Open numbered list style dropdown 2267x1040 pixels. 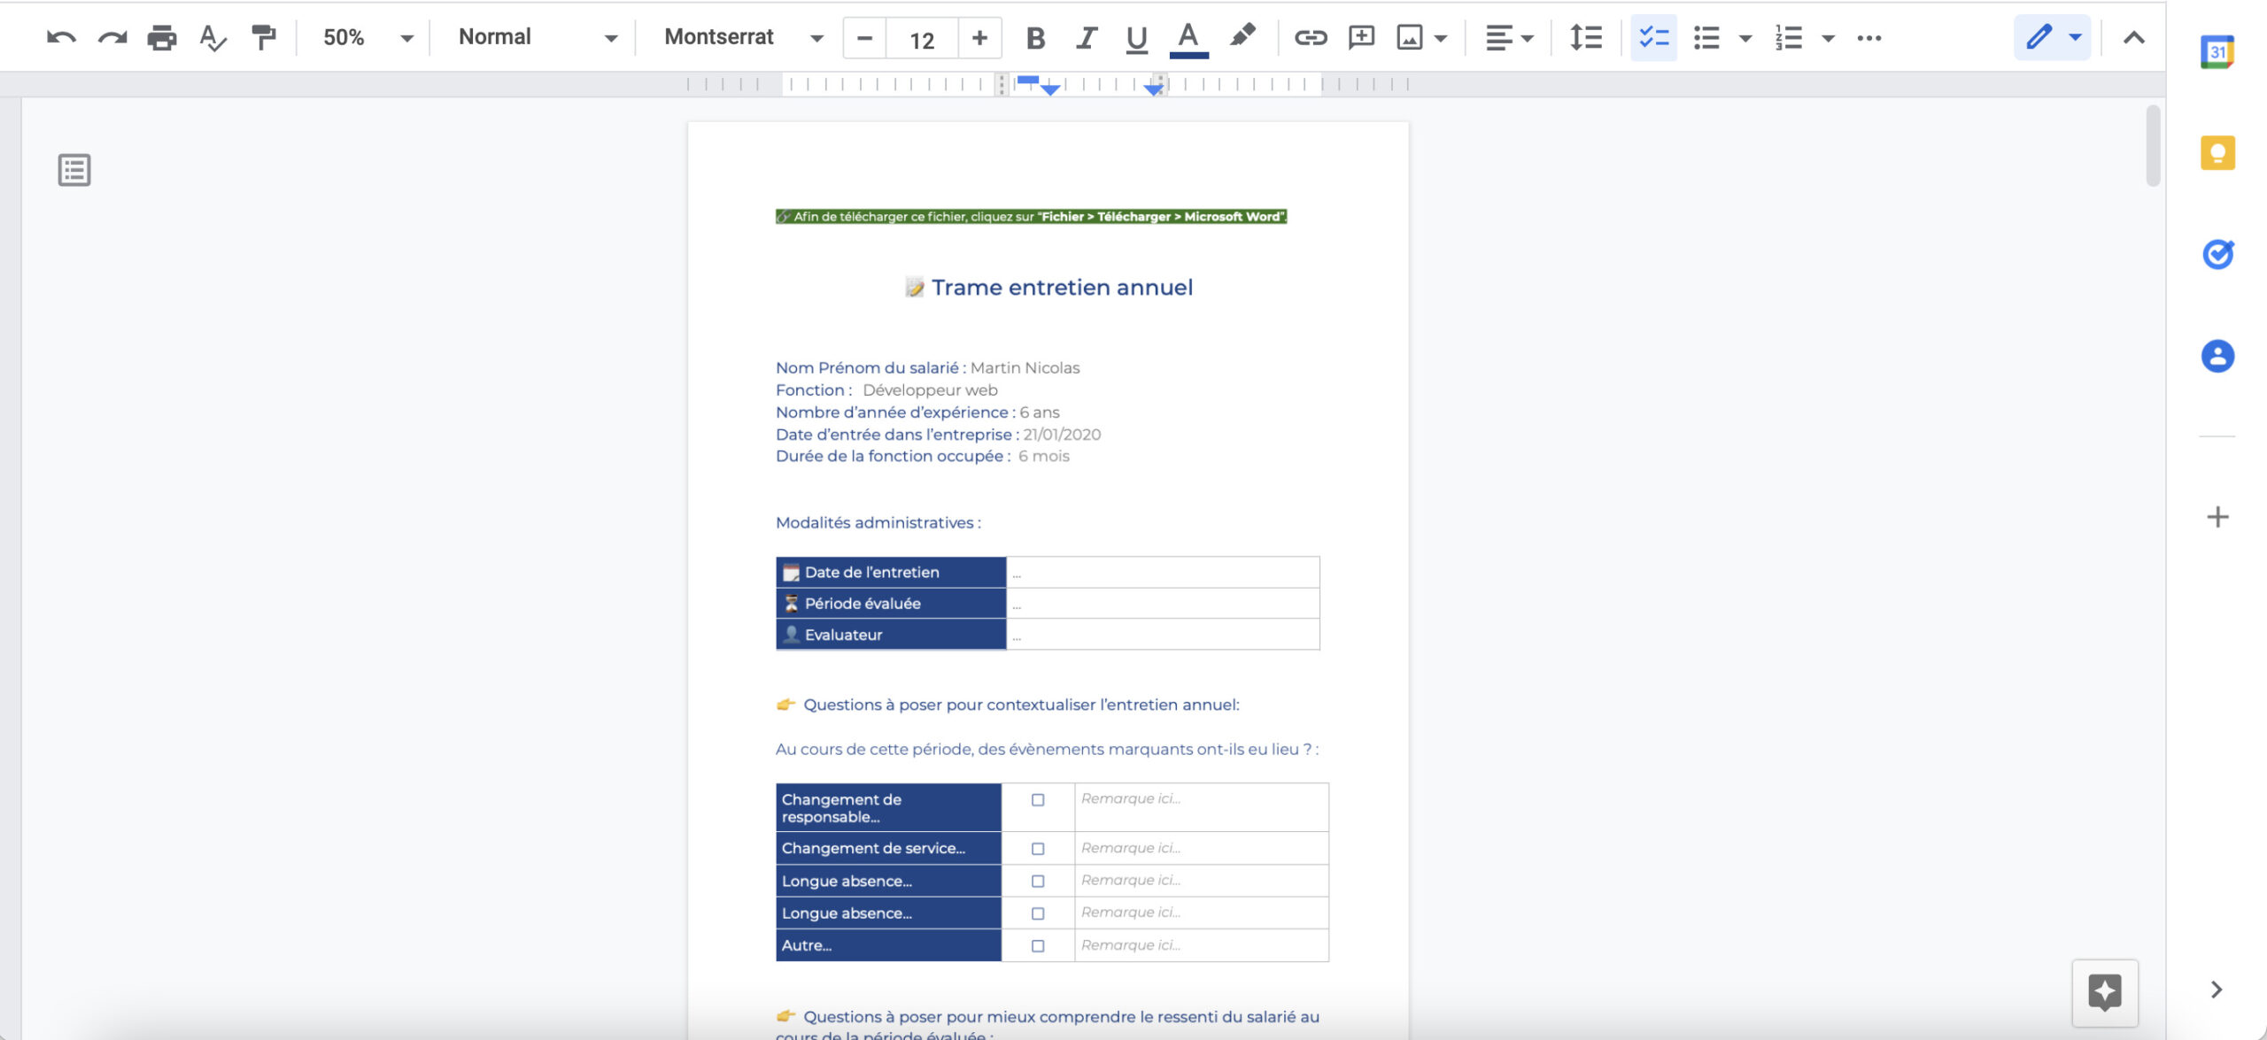point(1828,39)
